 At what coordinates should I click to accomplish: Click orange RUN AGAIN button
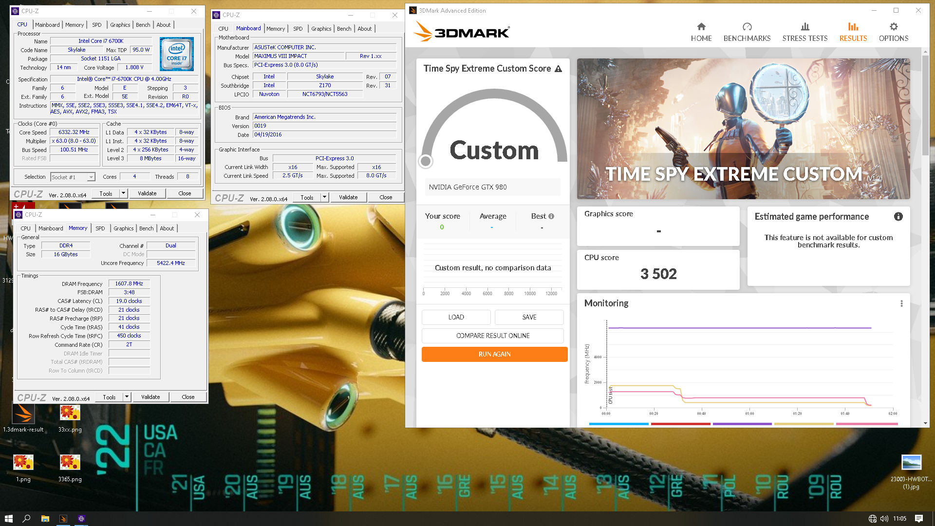point(495,354)
